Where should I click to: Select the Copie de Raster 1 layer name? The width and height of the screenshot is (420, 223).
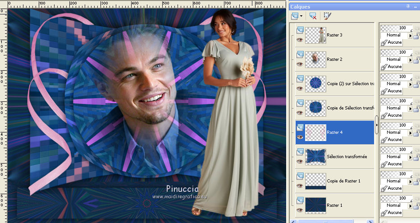coord(344,181)
